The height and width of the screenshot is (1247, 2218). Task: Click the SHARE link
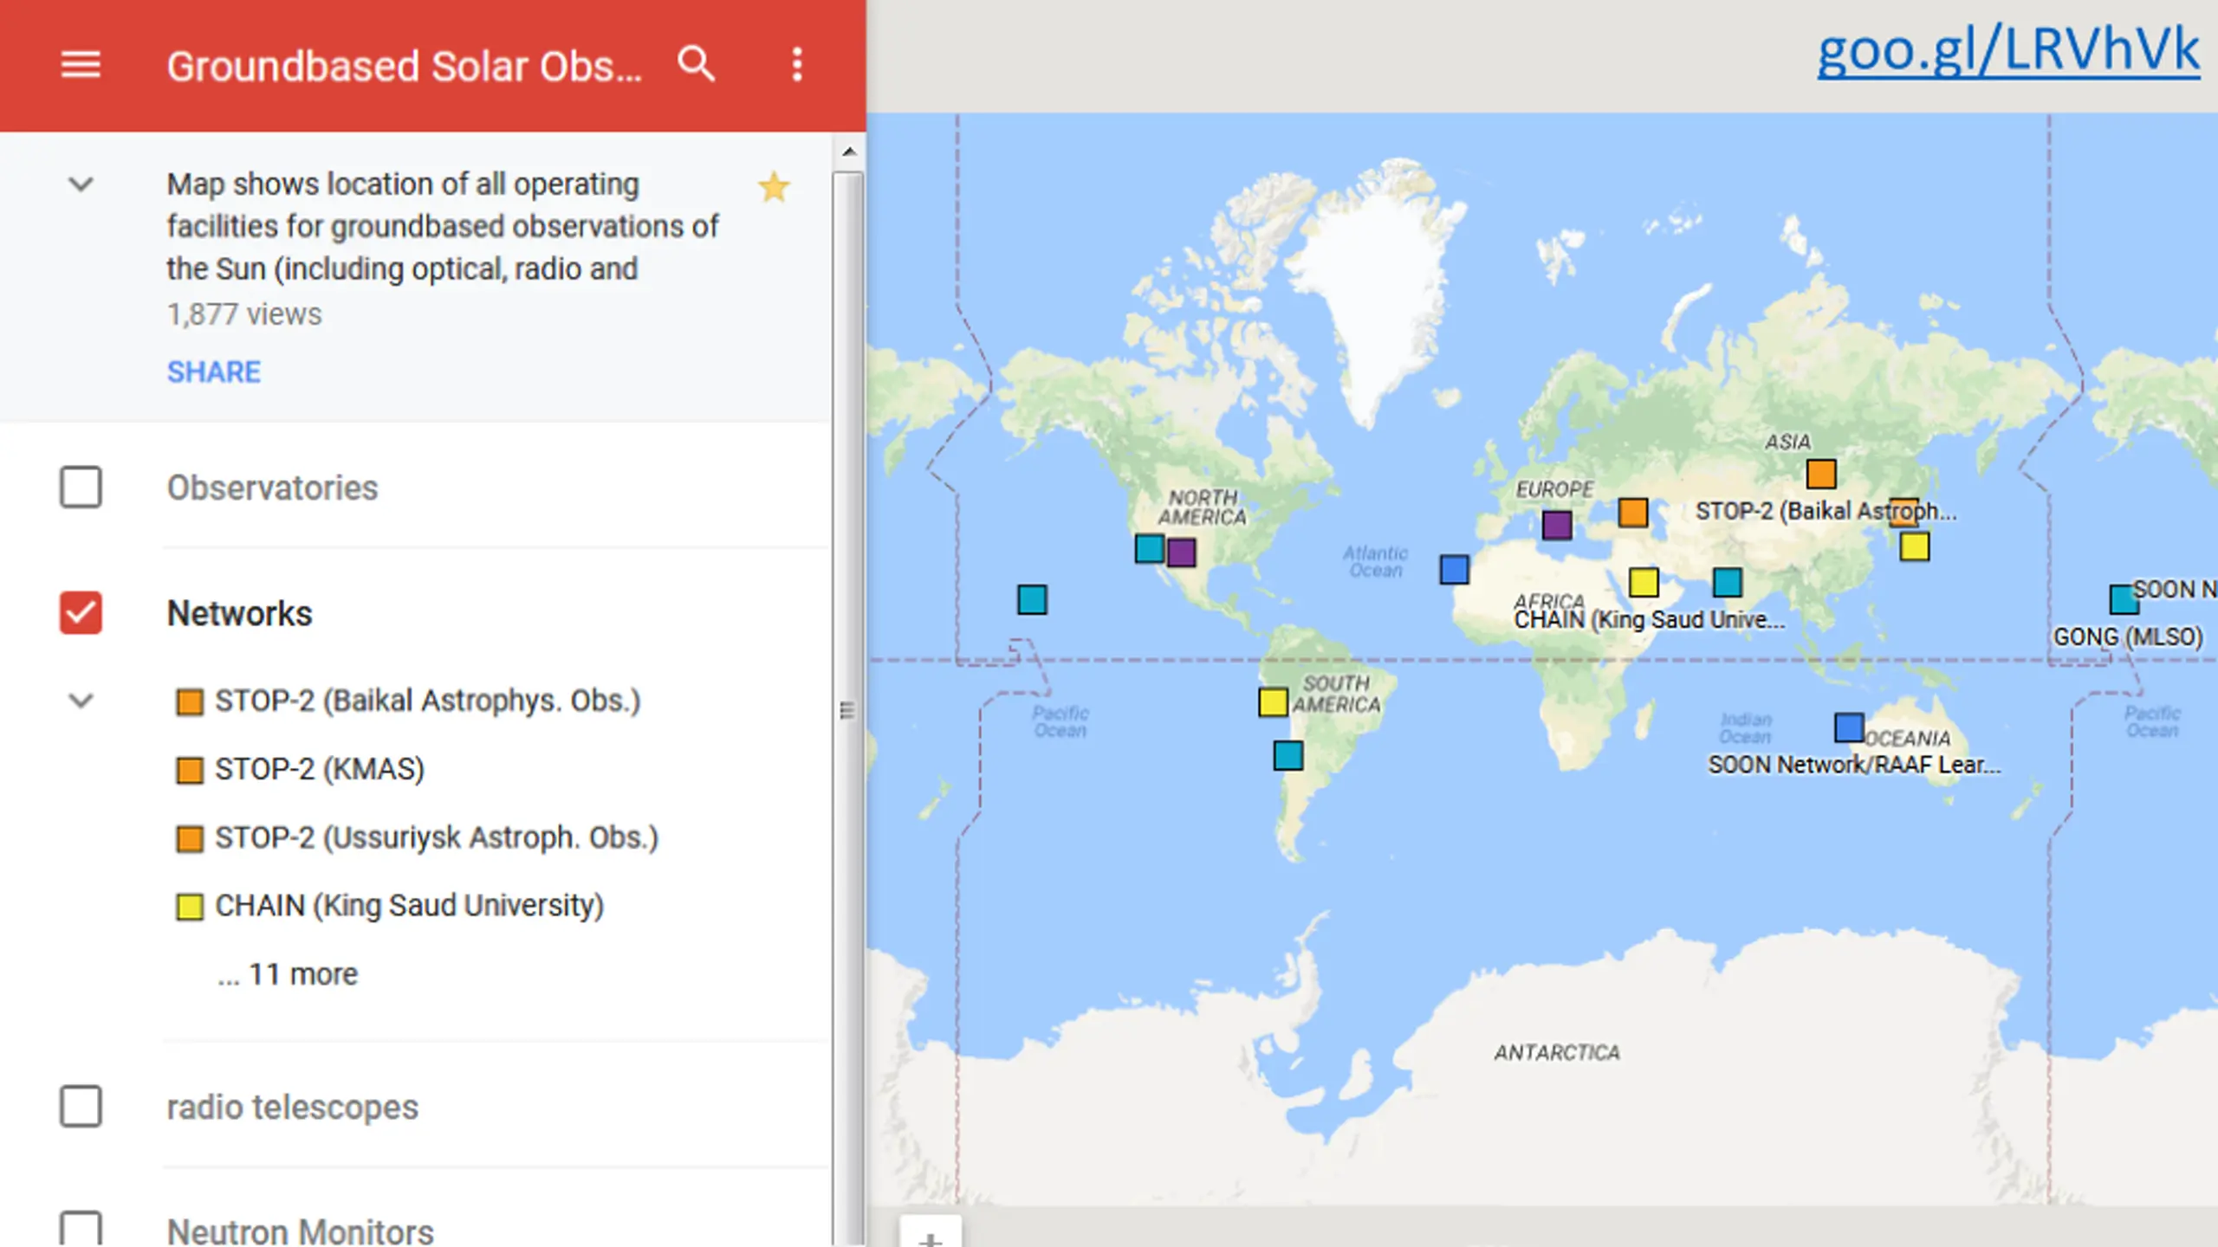click(214, 372)
